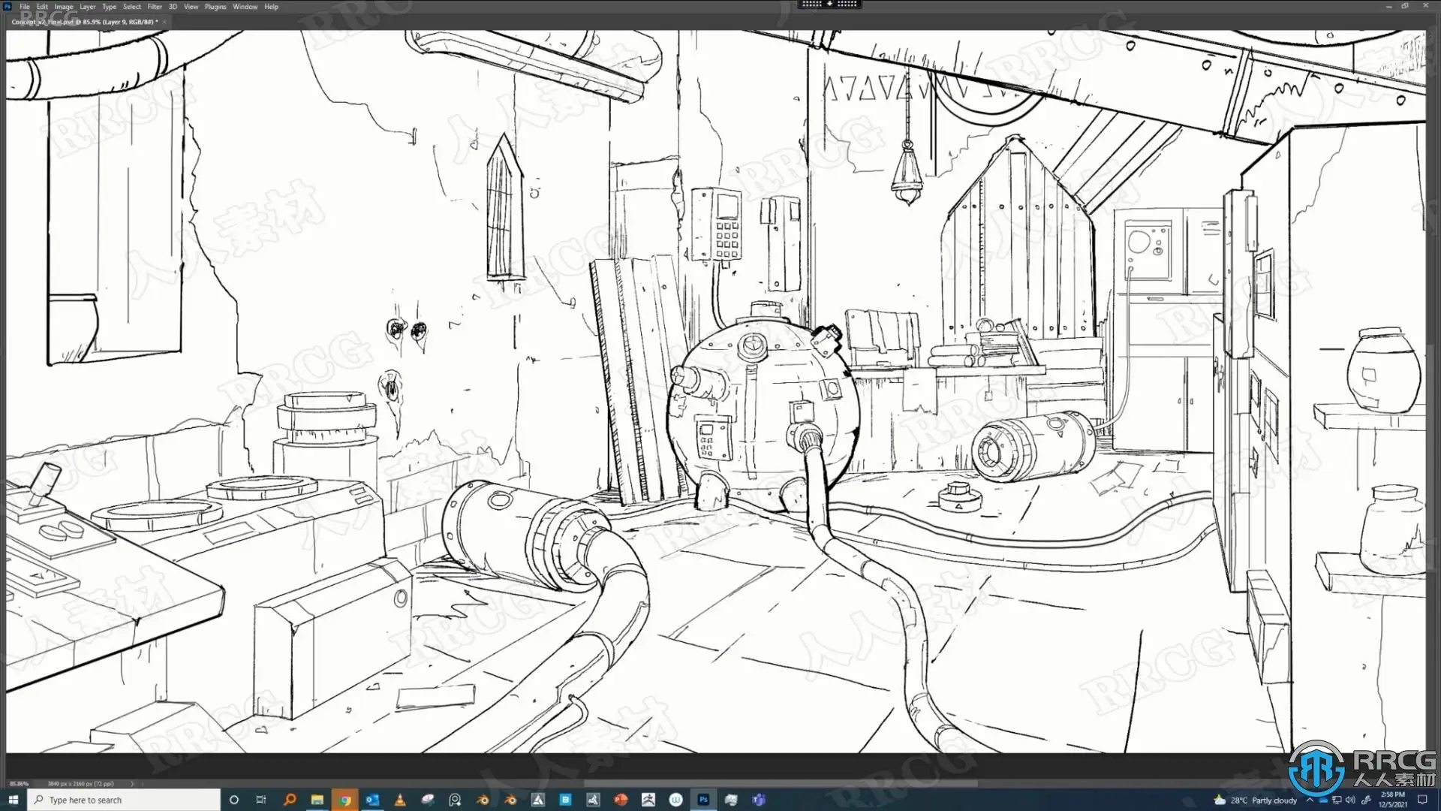
Task: Show hidden system tray icons
Action: [1310, 800]
